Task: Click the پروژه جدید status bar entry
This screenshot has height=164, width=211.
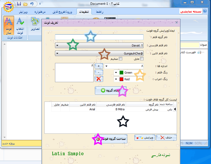Action: click(8, 144)
